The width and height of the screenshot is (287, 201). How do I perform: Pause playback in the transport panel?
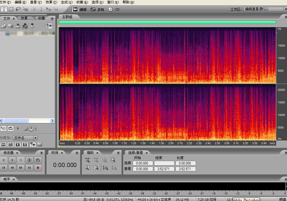click(21, 160)
